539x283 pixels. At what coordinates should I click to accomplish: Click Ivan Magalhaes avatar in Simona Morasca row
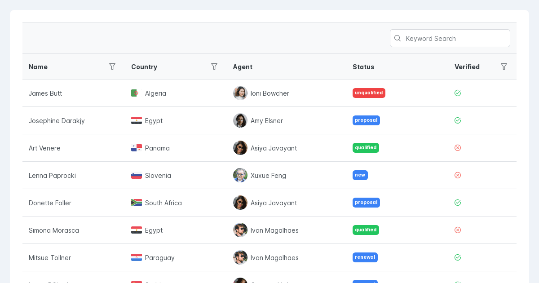[240, 230]
